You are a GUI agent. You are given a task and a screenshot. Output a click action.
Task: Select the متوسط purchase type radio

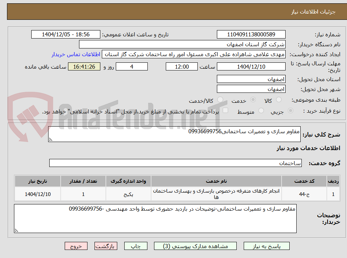tap(261, 111)
